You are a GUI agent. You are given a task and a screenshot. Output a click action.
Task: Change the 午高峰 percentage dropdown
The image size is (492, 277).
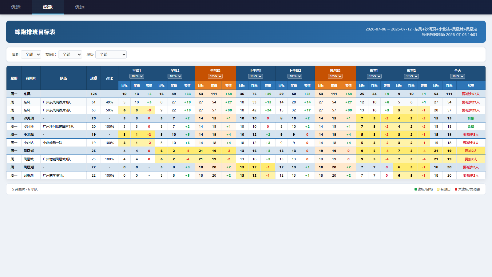[215, 76]
